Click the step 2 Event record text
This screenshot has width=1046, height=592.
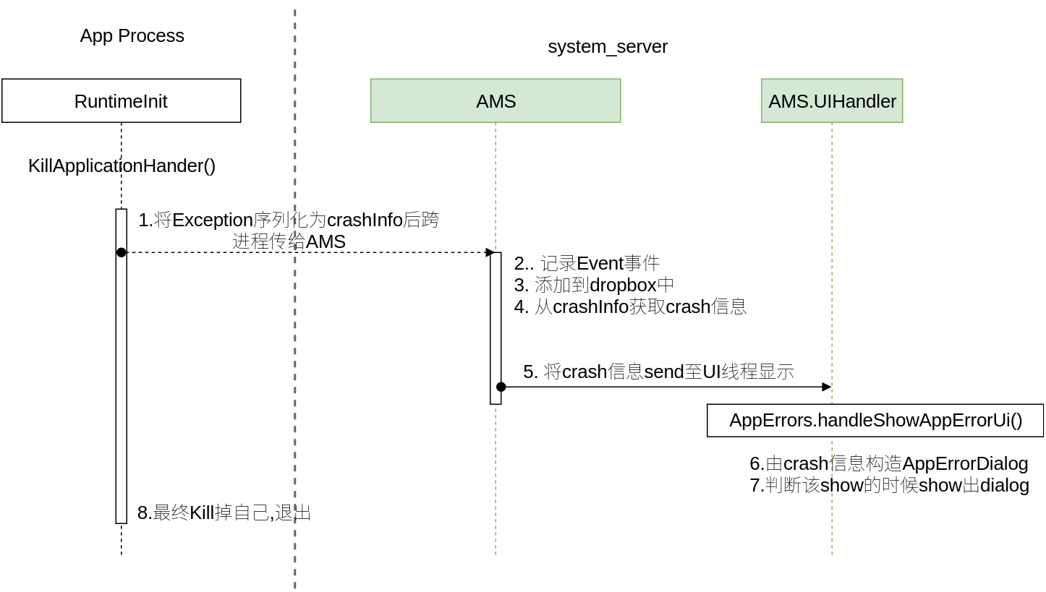click(x=587, y=263)
